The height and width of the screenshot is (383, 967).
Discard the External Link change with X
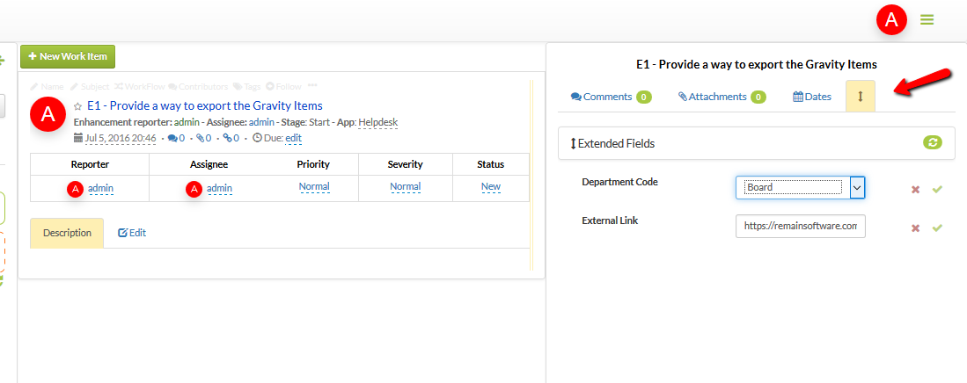point(915,228)
